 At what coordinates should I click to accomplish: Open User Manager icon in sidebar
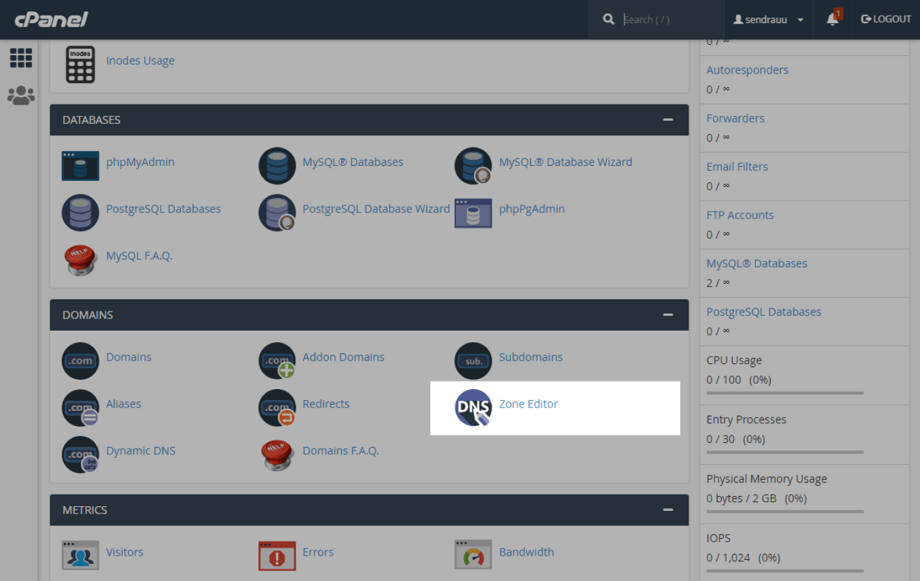tap(21, 95)
